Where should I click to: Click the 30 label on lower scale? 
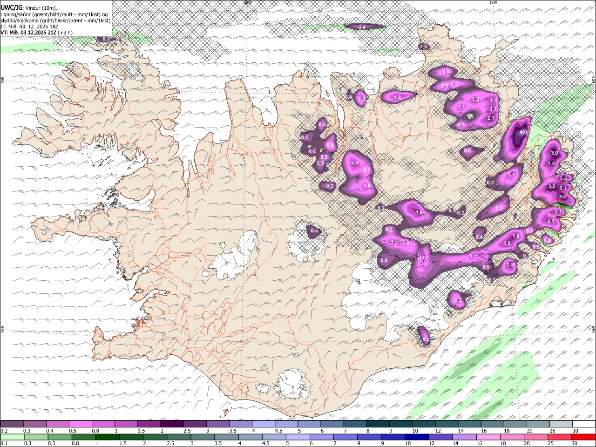(576, 444)
